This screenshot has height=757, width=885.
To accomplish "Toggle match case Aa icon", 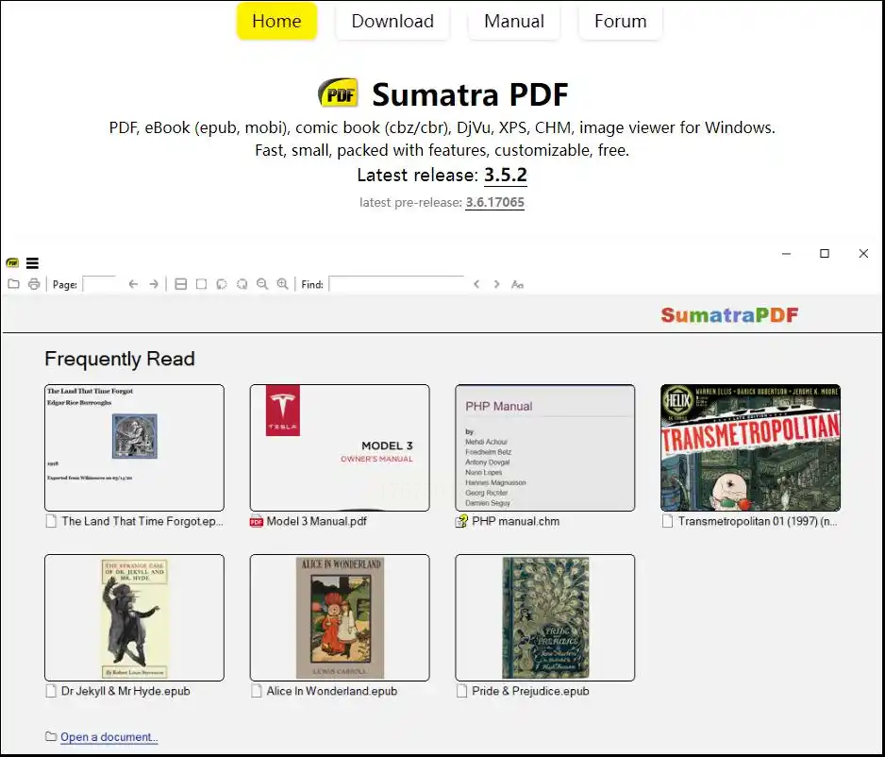I will pyautogui.click(x=517, y=284).
